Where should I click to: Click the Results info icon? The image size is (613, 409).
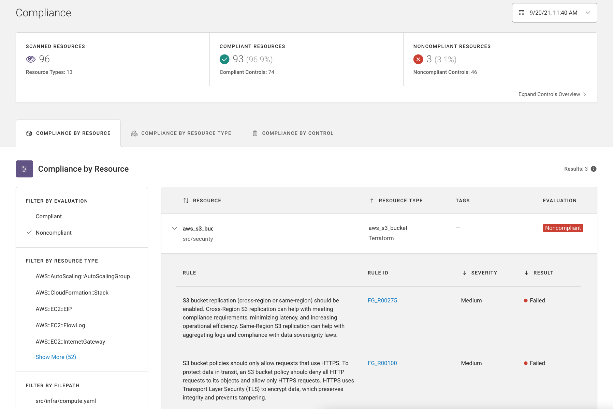[594, 169]
